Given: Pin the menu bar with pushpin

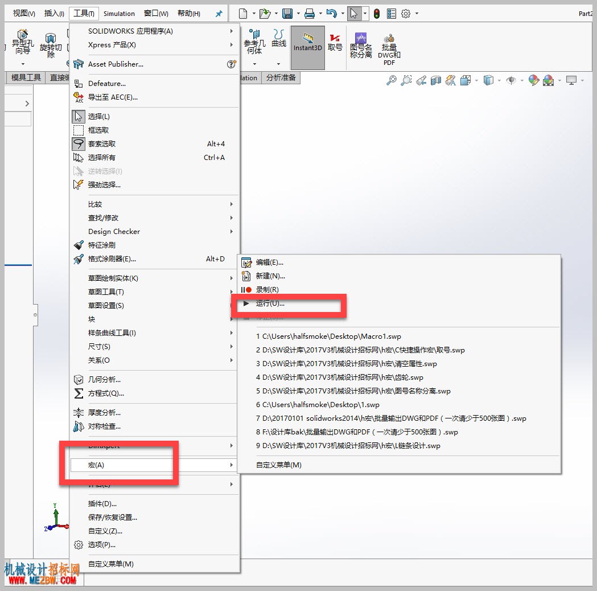Looking at the screenshot, I should 219,14.
